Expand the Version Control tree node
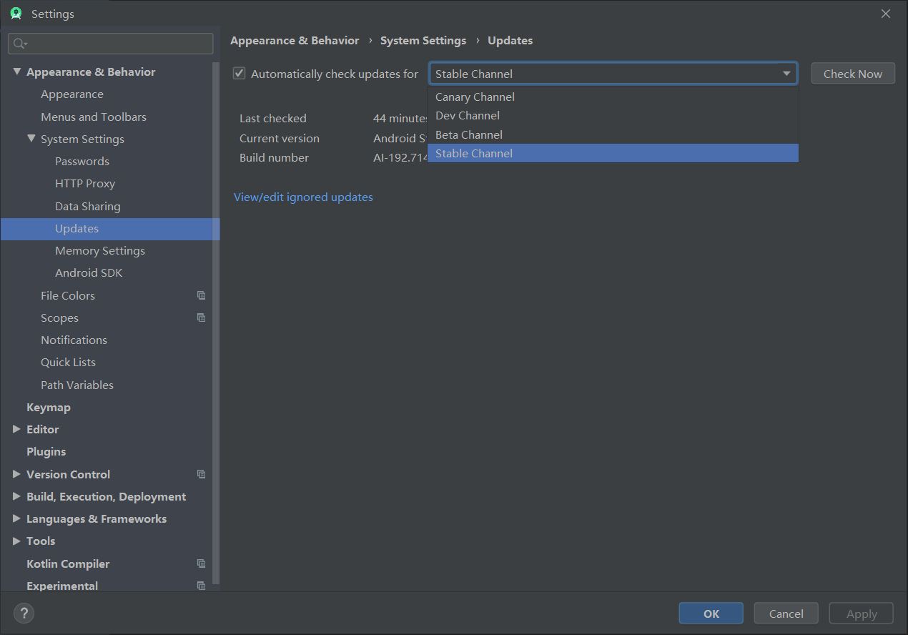Image resolution: width=908 pixels, height=635 pixels. pyautogui.click(x=17, y=474)
